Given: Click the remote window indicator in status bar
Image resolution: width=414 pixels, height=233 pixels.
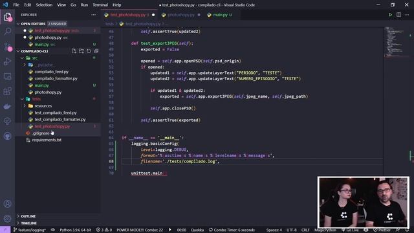Looking at the screenshot, I should point(5,230).
